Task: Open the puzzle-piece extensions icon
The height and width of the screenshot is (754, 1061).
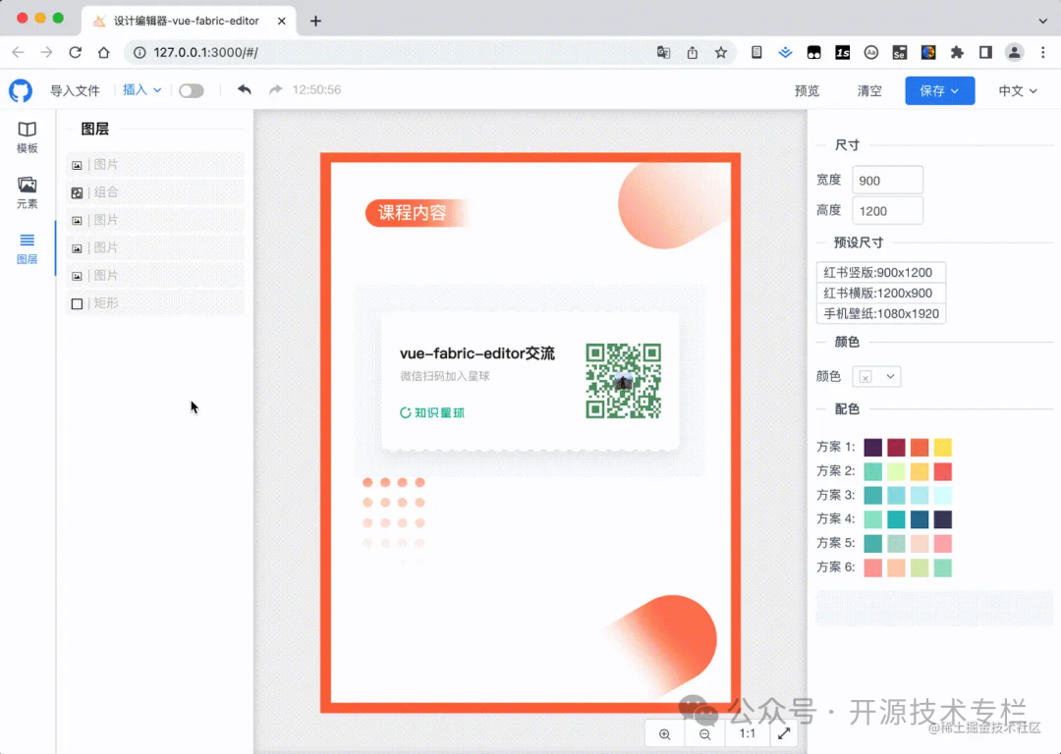Action: click(957, 52)
